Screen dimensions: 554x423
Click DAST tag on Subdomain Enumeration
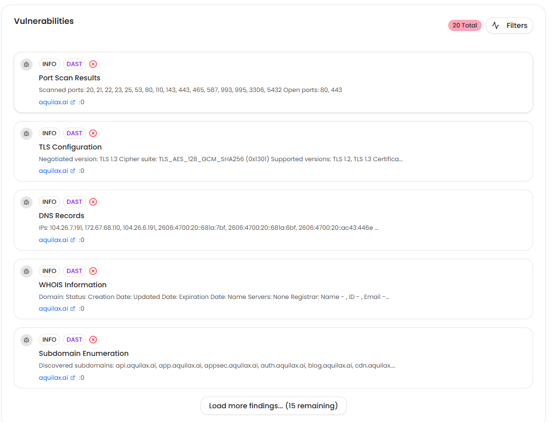pyautogui.click(x=74, y=339)
